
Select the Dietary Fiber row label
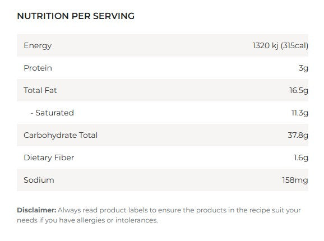pos(49,158)
